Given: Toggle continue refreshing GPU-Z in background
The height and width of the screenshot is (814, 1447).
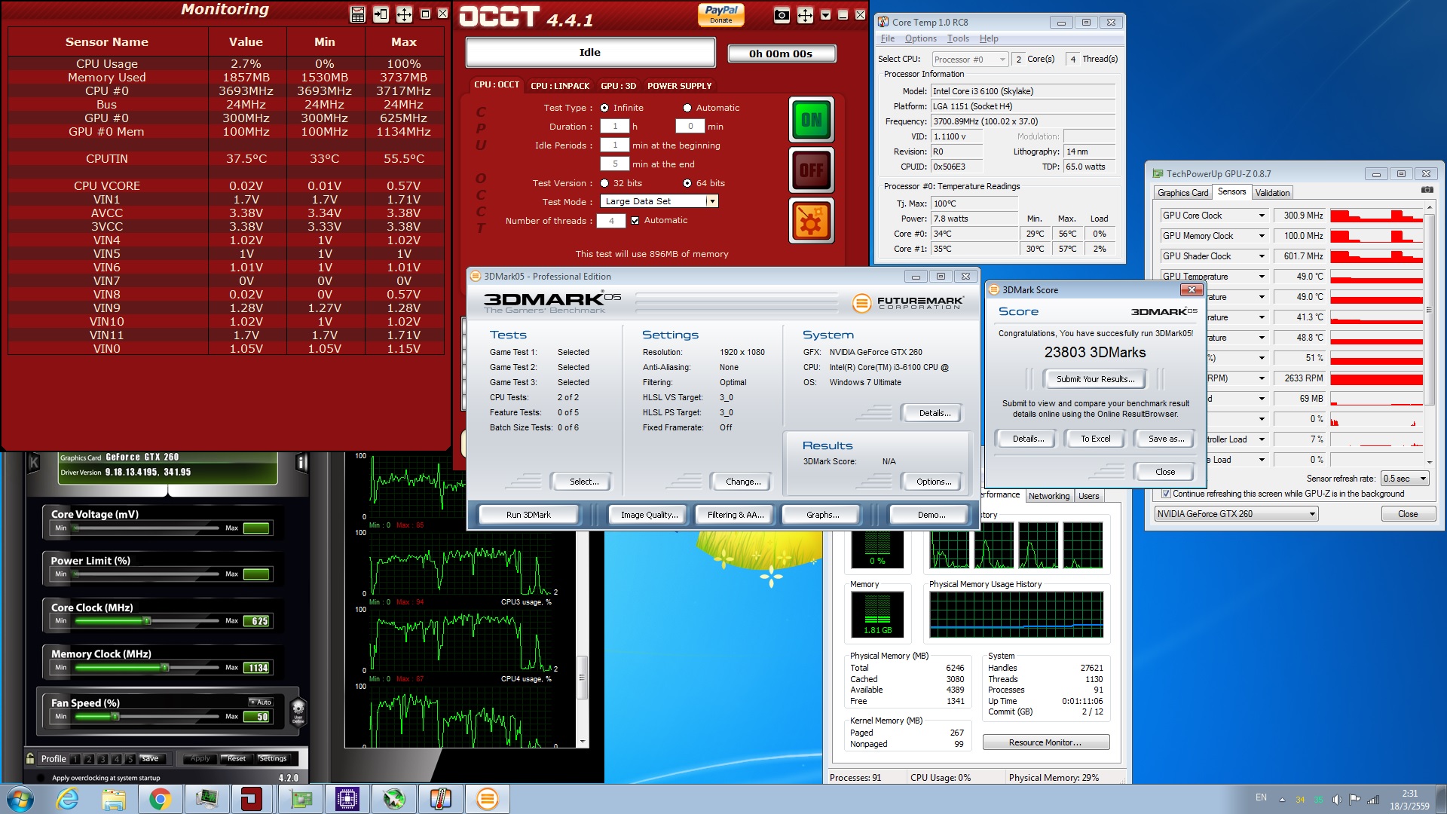Looking at the screenshot, I should click(x=1167, y=494).
